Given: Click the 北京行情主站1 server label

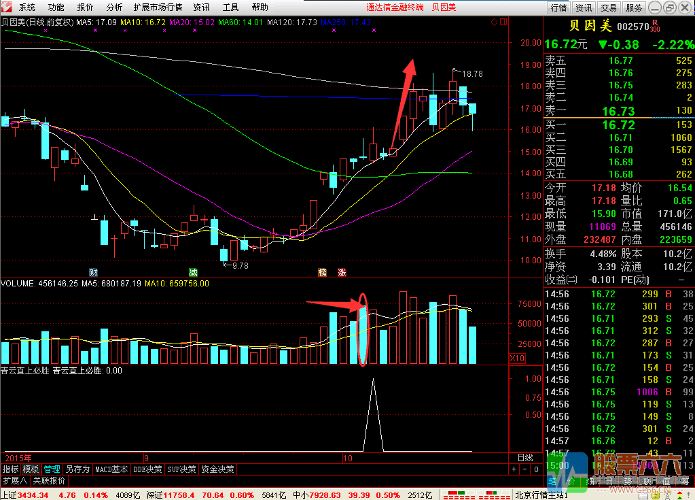Looking at the screenshot, I should [x=541, y=495].
